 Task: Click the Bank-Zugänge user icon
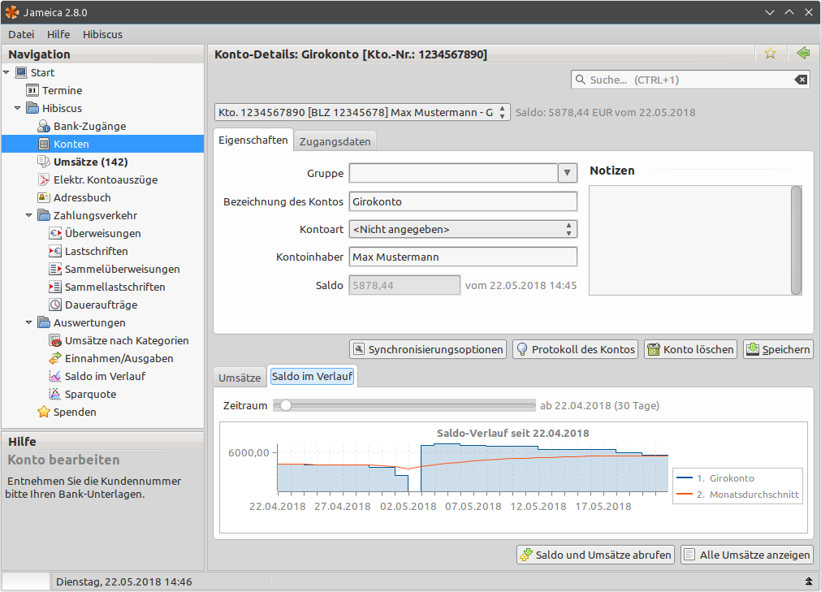pos(44,126)
